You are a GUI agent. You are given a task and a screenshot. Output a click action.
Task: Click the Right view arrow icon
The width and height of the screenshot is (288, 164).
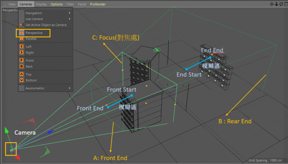(x=21, y=52)
